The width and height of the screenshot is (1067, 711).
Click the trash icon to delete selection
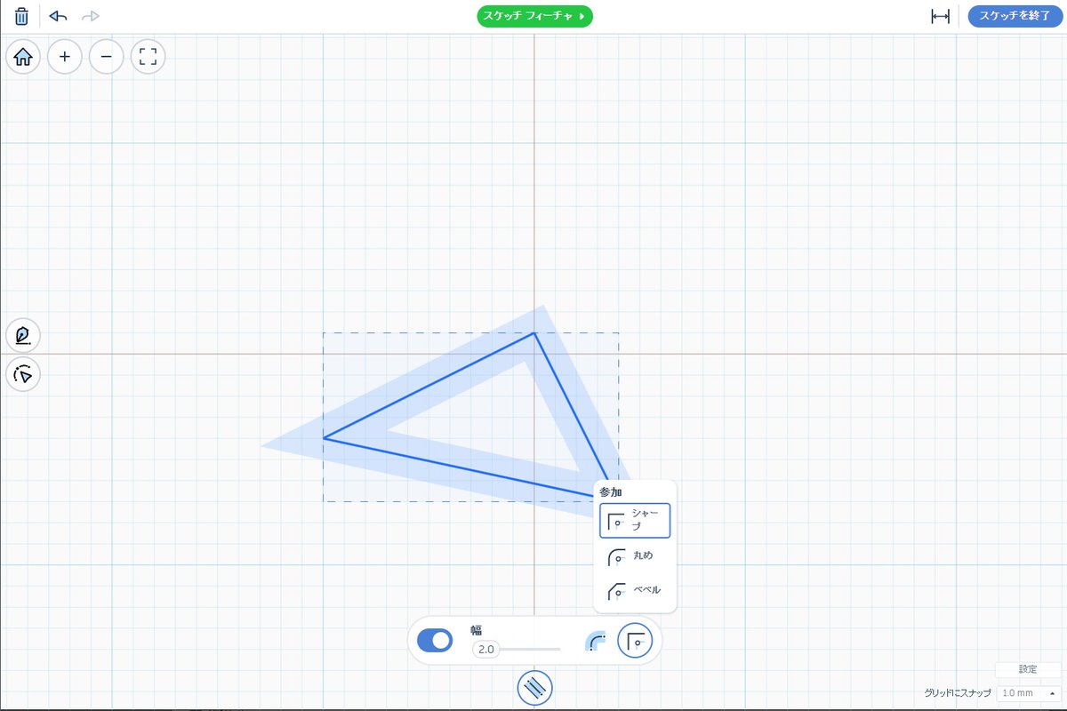tap(20, 15)
